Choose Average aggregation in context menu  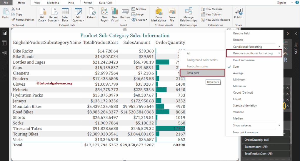point(238,73)
